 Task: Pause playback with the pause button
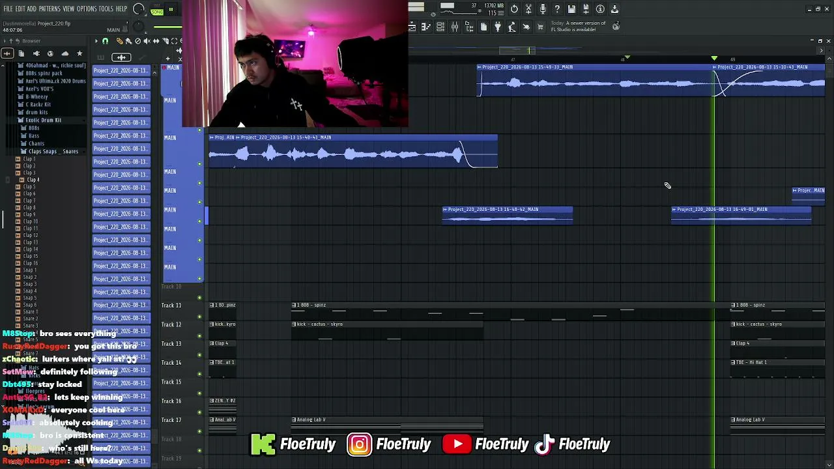[171, 9]
